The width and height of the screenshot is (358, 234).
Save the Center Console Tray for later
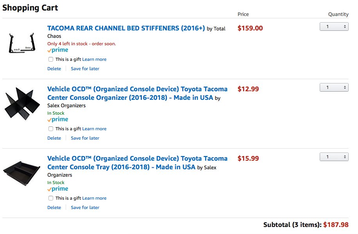pos(85,207)
